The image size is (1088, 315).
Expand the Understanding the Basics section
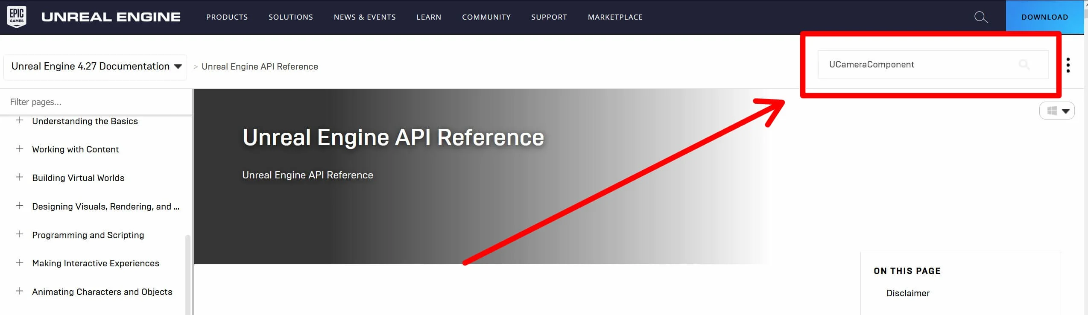point(20,120)
